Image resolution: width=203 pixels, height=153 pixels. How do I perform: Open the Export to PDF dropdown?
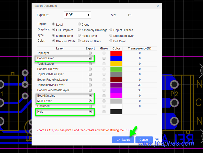[77, 15]
